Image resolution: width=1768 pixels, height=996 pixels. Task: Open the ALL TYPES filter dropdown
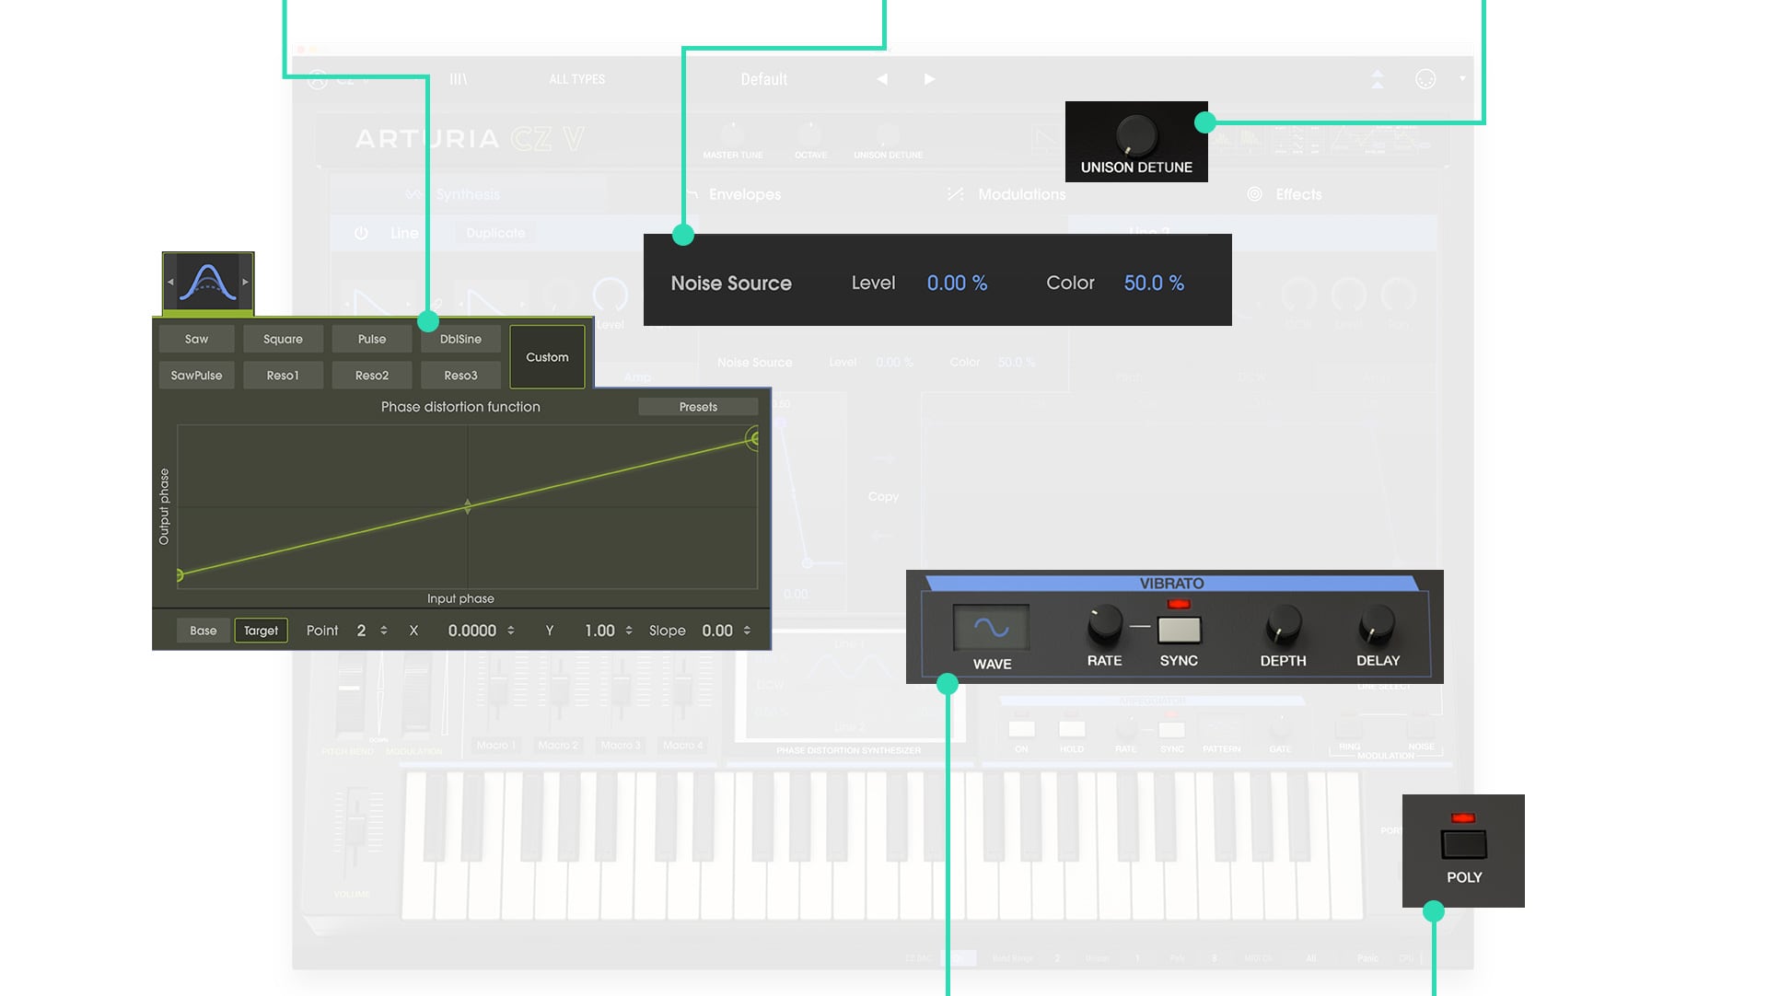[x=576, y=79]
